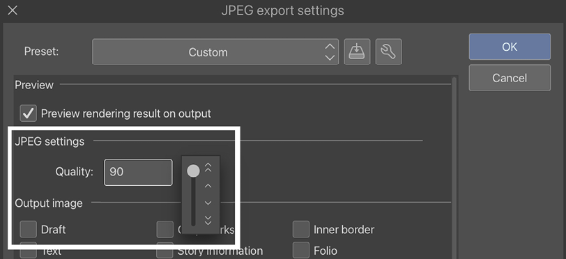
Task: Click the Cancel button
Action: (510, 77)
